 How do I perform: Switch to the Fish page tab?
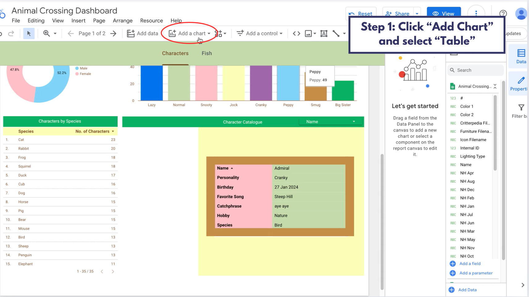[x=207, y=53]
